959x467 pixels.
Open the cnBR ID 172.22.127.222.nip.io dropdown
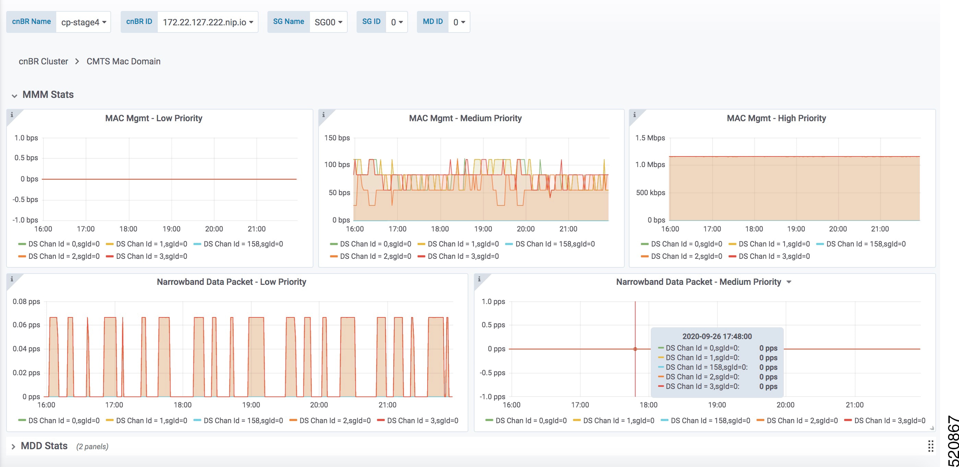pos(208,22)
